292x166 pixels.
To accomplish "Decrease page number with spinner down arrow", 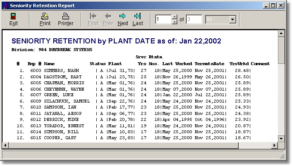I will [174, 22].
